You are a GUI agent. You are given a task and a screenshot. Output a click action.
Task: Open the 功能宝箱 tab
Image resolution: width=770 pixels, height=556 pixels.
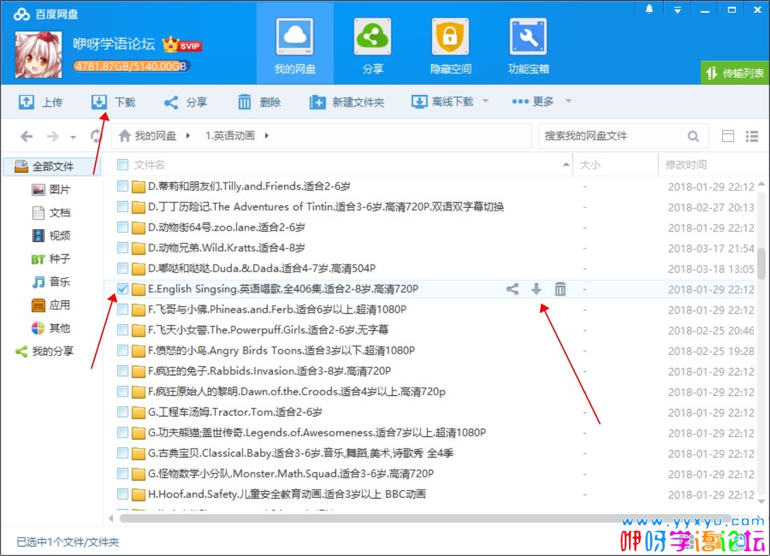[528, 45]
